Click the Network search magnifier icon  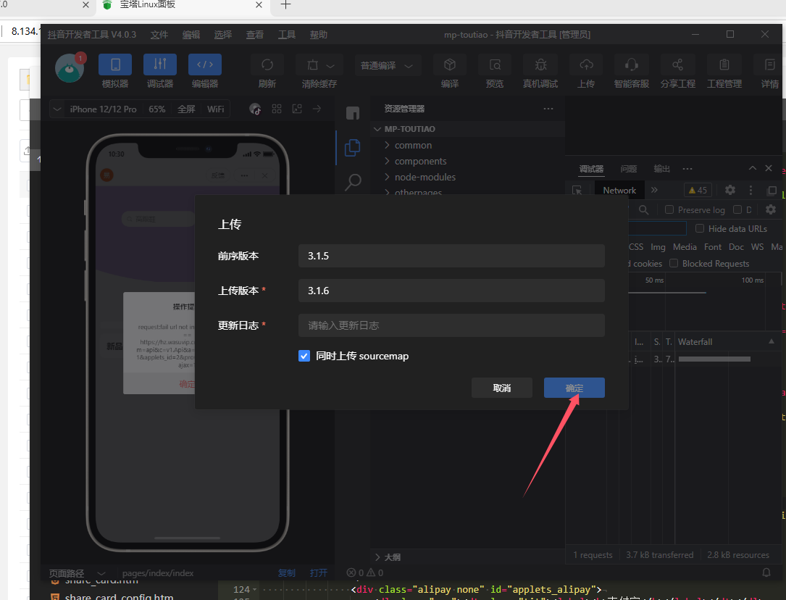click(643, 210)
